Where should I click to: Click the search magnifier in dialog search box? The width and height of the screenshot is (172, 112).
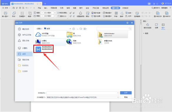[x=130, y=29]
